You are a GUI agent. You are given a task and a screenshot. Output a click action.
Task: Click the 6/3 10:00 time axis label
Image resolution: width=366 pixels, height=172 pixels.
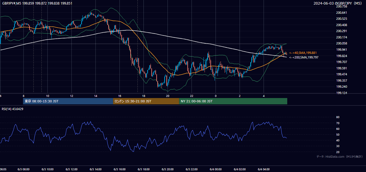pyautogui.click(x=48, y=169)
